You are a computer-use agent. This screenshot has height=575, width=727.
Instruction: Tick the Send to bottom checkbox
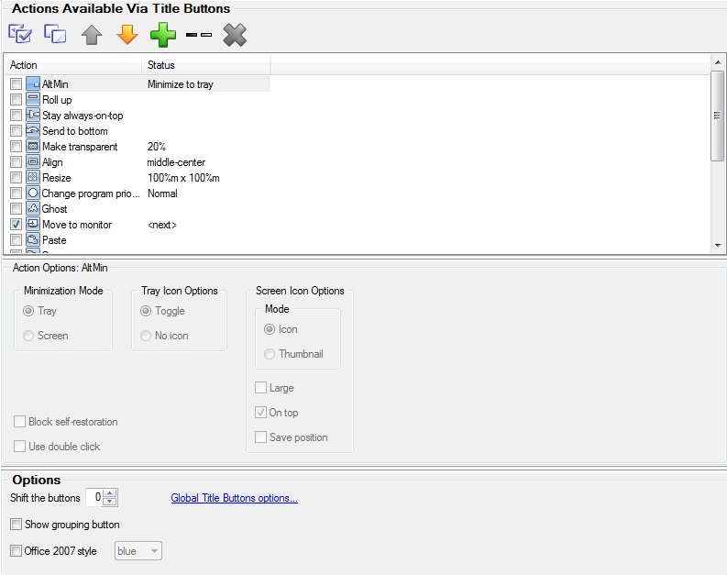coord(17,131)
